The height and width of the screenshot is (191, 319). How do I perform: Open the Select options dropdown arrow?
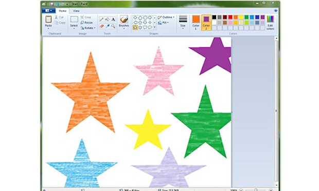74,29
